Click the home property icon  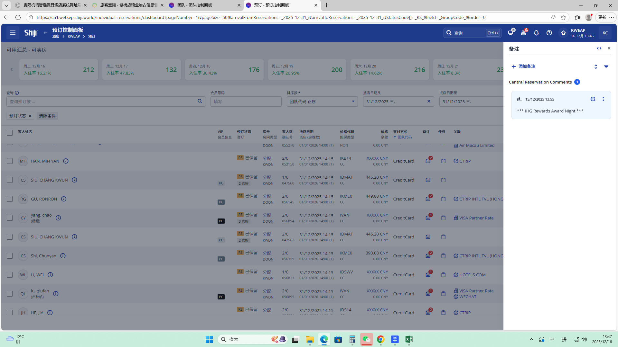click(x=563, y=33)
